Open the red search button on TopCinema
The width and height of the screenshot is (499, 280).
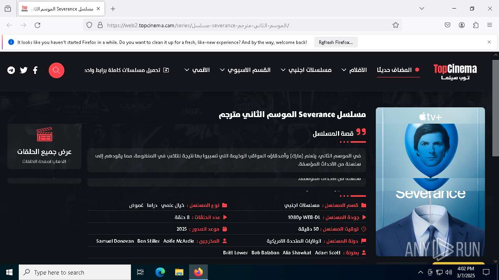57,70
